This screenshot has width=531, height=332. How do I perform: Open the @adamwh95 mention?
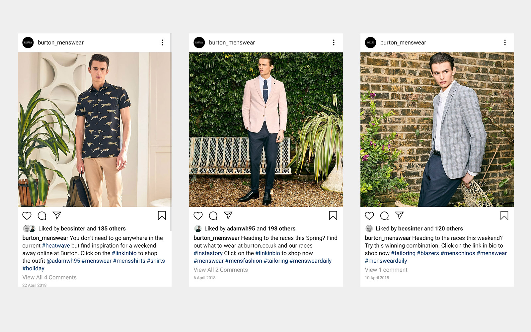[63, 261]
